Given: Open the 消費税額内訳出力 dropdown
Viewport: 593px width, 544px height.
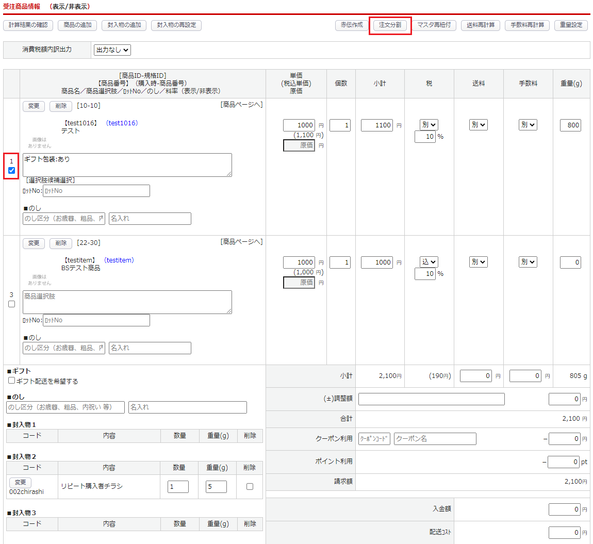Looking at the screenshot, I should pos(112,50).
